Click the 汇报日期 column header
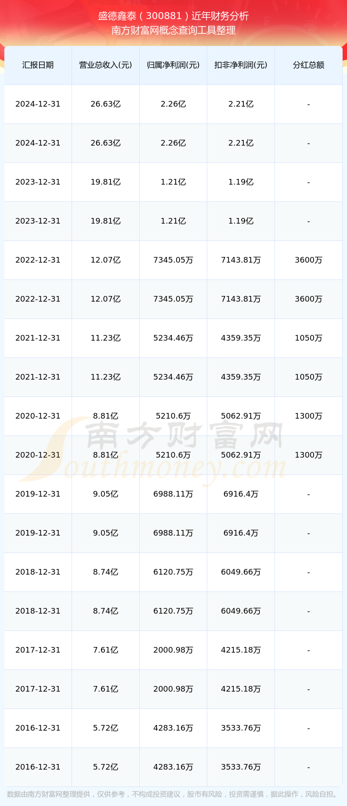This screenshot has width=347, height=806. coord(38,65)
